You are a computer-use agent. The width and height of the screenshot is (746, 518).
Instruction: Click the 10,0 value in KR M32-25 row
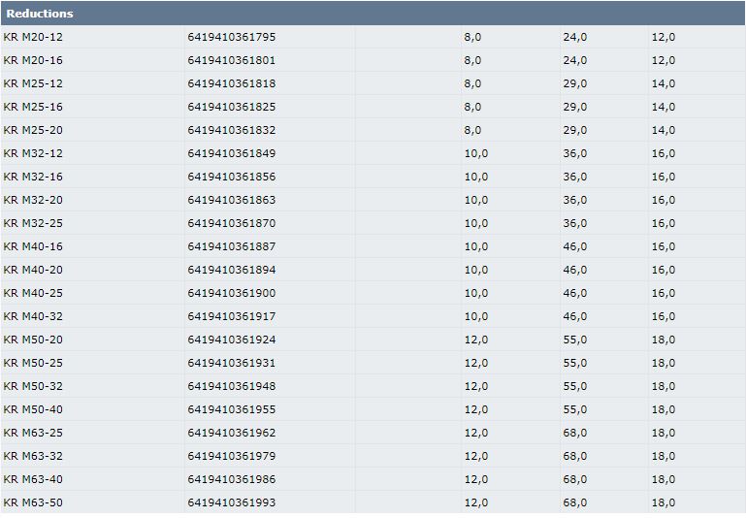(x=476, y=223)
